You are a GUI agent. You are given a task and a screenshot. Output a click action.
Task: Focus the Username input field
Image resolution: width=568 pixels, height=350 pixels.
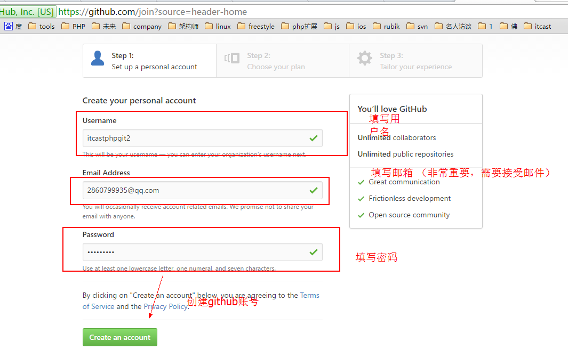tap(203, 138)
